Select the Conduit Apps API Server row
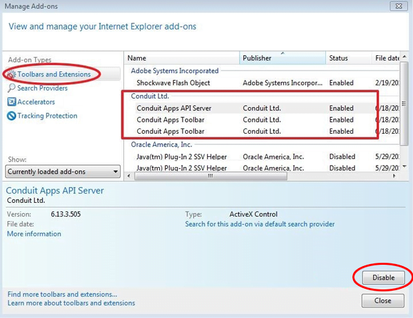 [x=262, y=108]
